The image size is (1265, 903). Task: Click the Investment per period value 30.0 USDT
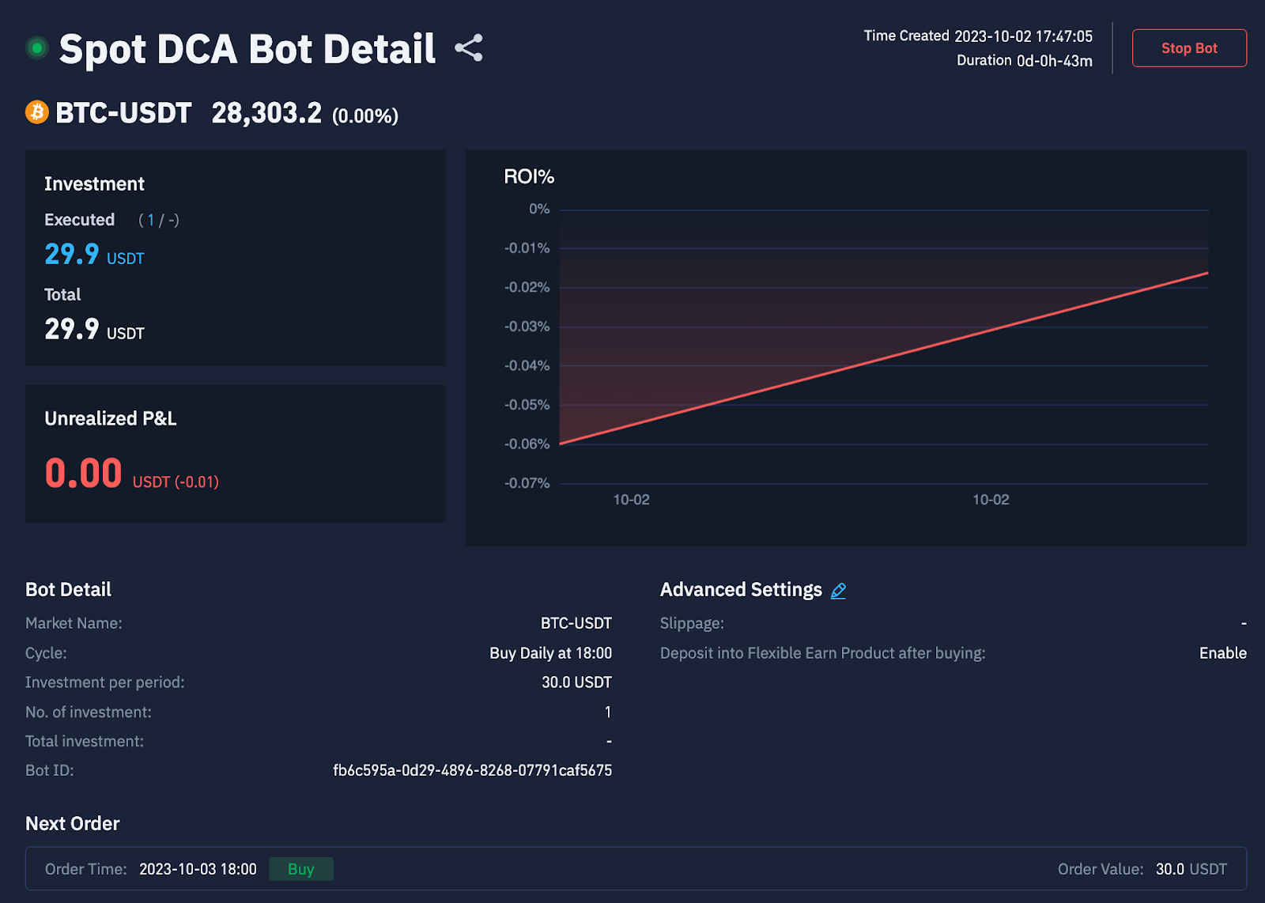pos(577,682)
